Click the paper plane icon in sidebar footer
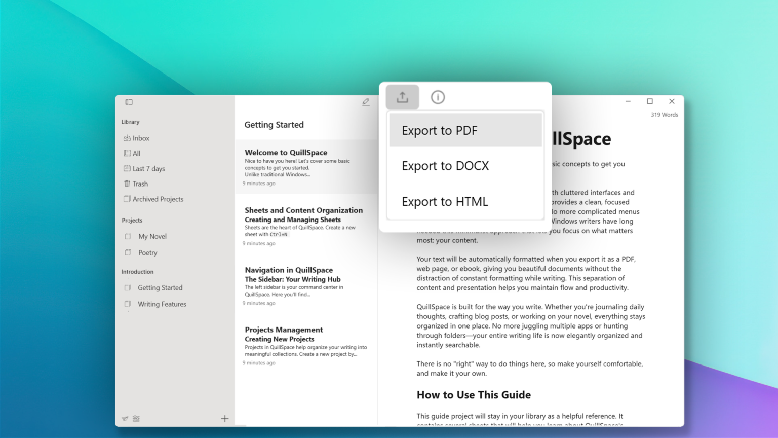The width and height of the screenshot is (778, 438). tap(125, 419)
